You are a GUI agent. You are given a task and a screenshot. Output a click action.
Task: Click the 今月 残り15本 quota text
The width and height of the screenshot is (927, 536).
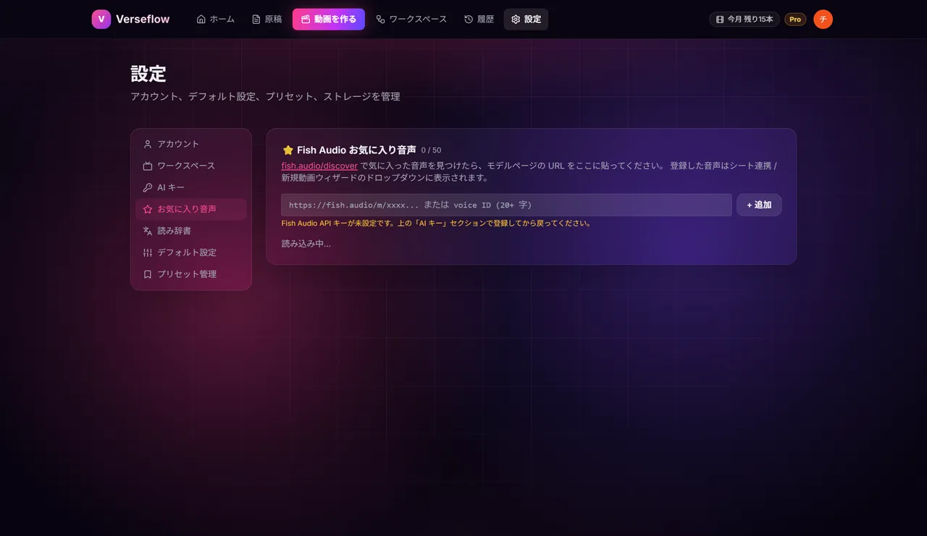pyautogui.click(x=750, y=20)
